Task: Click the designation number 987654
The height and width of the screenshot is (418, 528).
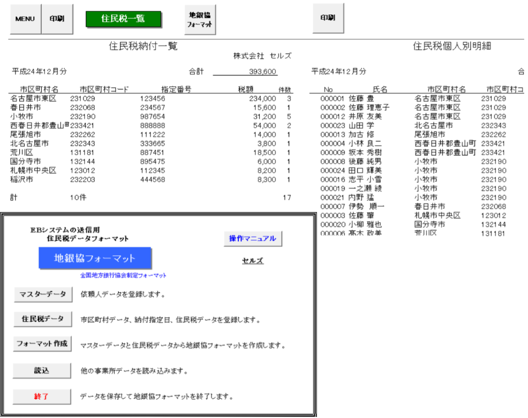Action: 153,117
